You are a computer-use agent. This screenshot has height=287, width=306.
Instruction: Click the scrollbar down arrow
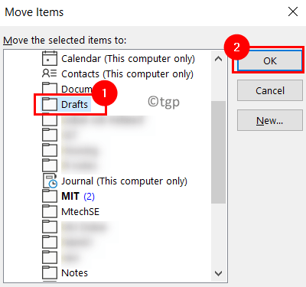point(218,273)
